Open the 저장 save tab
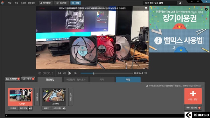The width and height of the screenshot is (210, 118). [x=128, y=80]
